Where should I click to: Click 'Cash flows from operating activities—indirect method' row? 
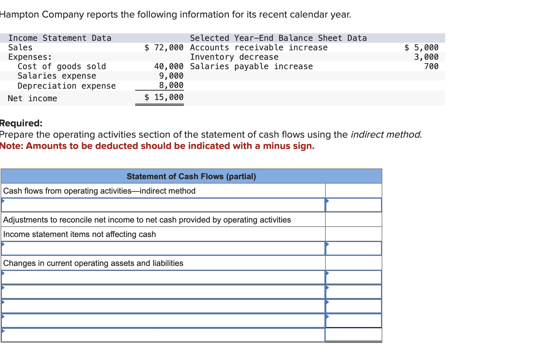click(163, 191)
